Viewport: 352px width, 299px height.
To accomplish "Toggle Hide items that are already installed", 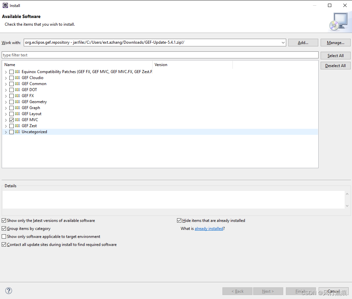I will click(179, 221).
